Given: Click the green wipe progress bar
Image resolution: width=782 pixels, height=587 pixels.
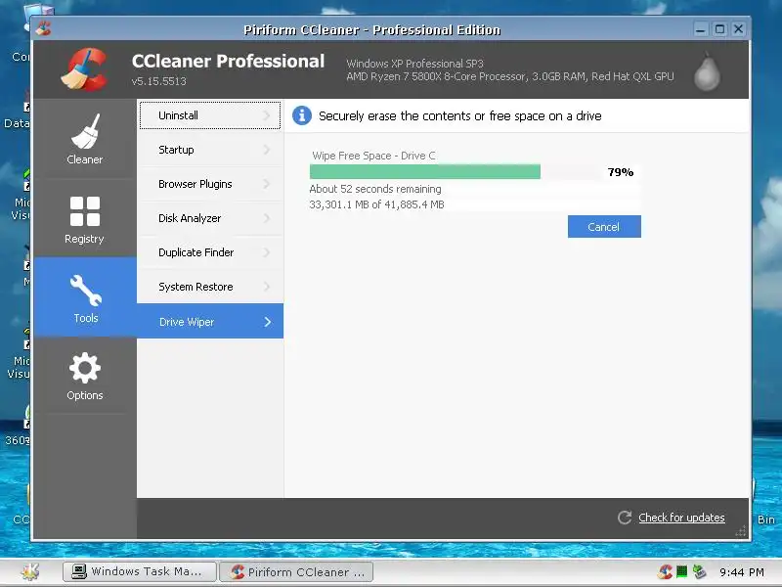Looking at the screenshot, I should (425, 172).
